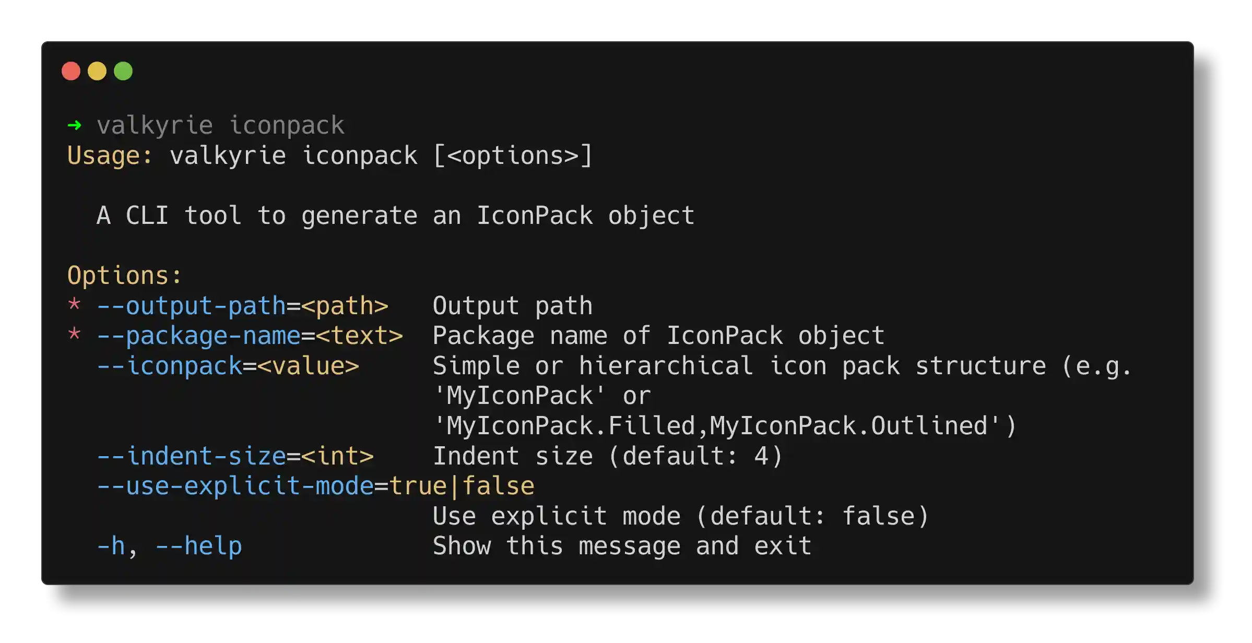Click the yellow 'Usage:' label
This screenshot has height=643, width=1252.
110,156
